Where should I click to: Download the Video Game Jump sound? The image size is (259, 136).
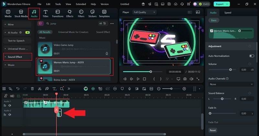(107, 53)
